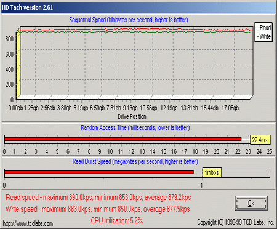
Task: Click the 200 value on chart axis
Action: coord(9,84)
